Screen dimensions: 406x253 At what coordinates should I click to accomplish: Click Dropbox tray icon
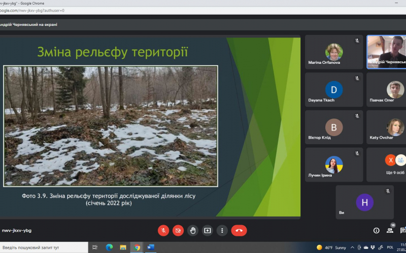click(373, 247)
